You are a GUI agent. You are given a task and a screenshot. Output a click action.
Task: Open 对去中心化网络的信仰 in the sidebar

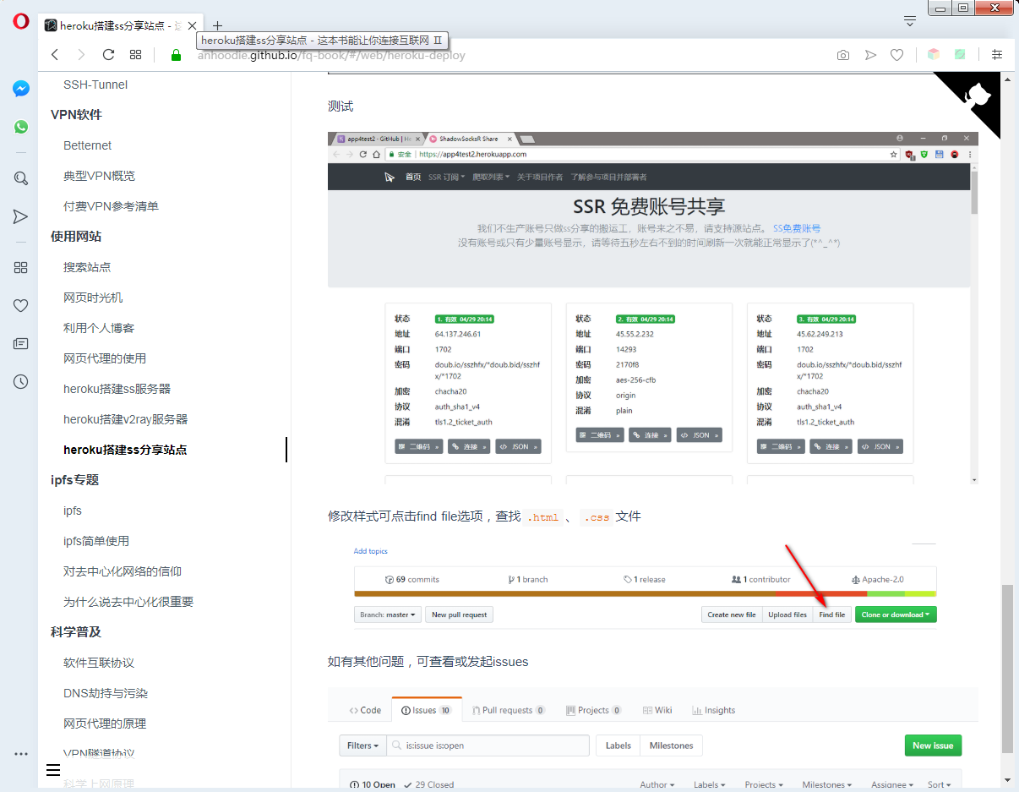pos(123,571)
